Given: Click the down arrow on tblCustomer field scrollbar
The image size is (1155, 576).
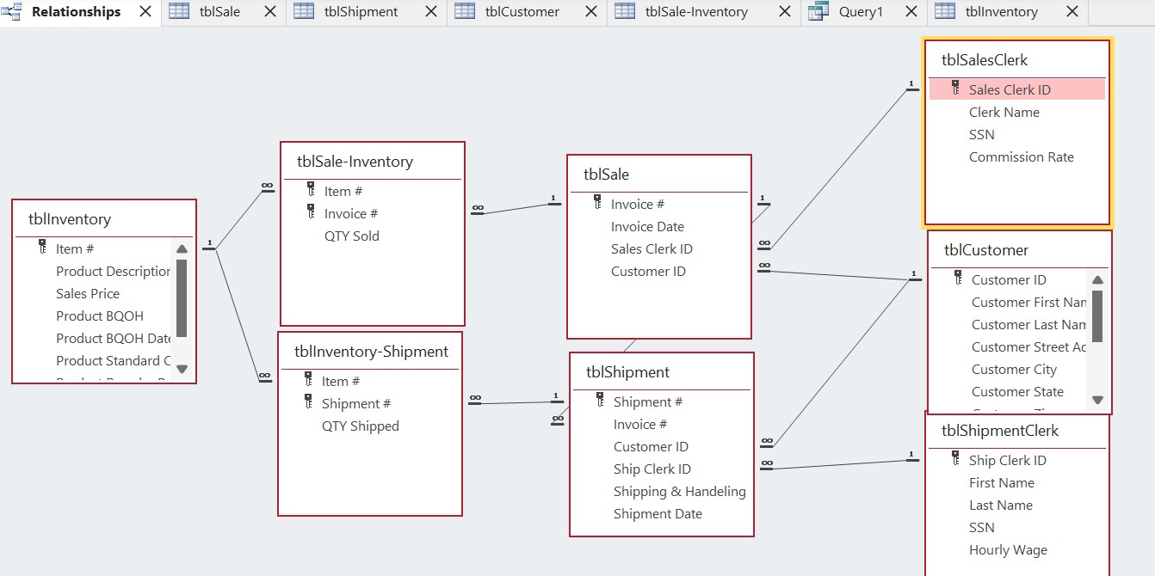Looking at the screenshot, I should pos(1097,399).
